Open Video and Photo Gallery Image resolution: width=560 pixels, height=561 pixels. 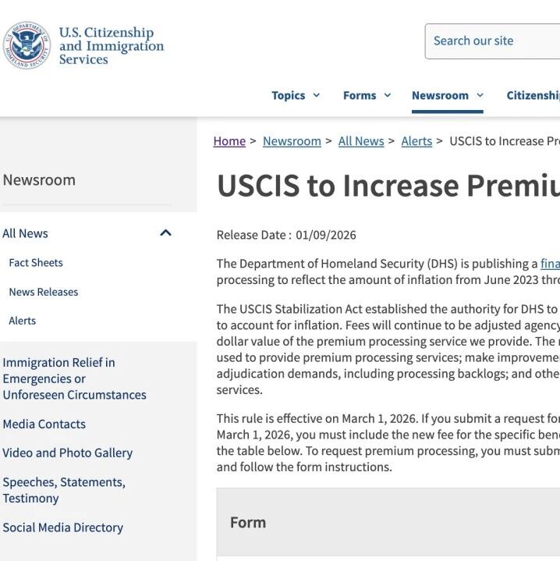tap(68, 453)
